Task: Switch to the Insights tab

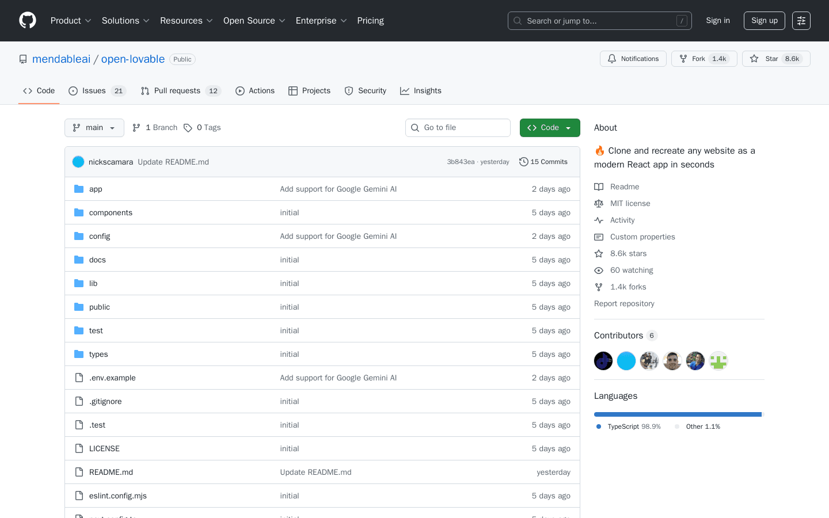Action: [421, 91]
